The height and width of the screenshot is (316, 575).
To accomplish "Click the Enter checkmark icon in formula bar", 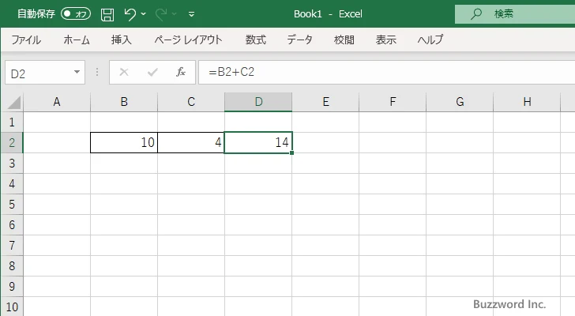I will (152, 72).
